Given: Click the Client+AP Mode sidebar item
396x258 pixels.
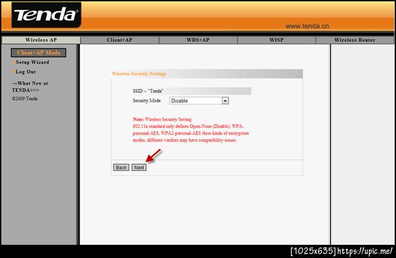Looking at the screenshot, I should coord(39,53).
